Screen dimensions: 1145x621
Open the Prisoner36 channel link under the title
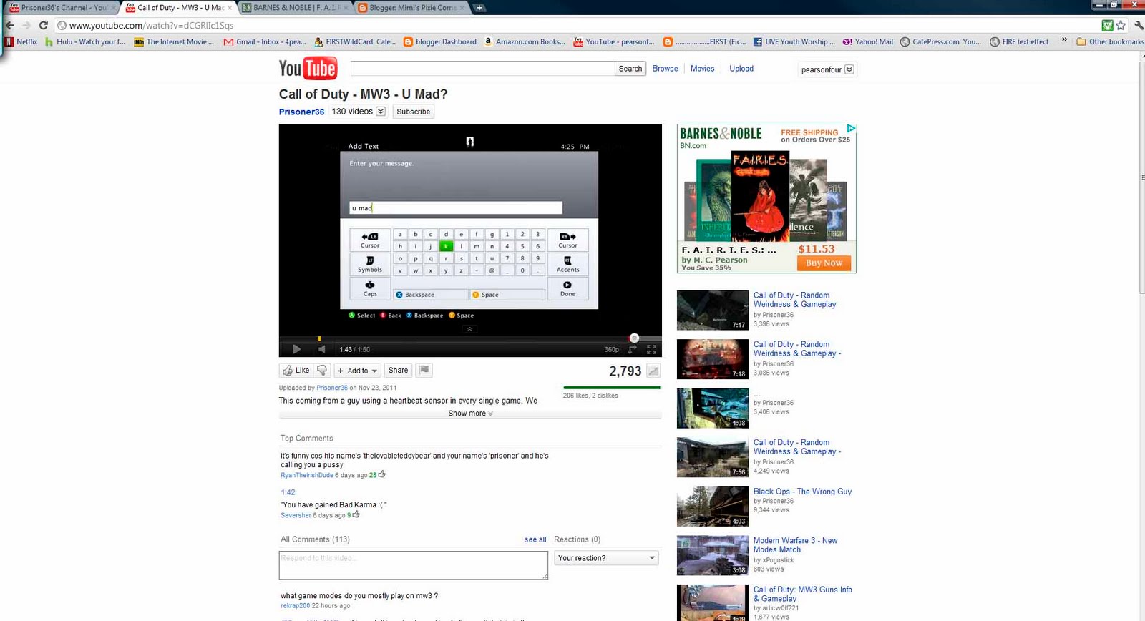pos(301,112)
